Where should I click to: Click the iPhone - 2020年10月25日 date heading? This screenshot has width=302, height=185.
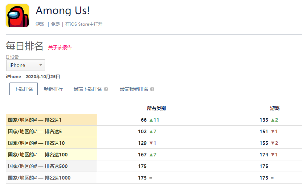(x=33, y=76)
